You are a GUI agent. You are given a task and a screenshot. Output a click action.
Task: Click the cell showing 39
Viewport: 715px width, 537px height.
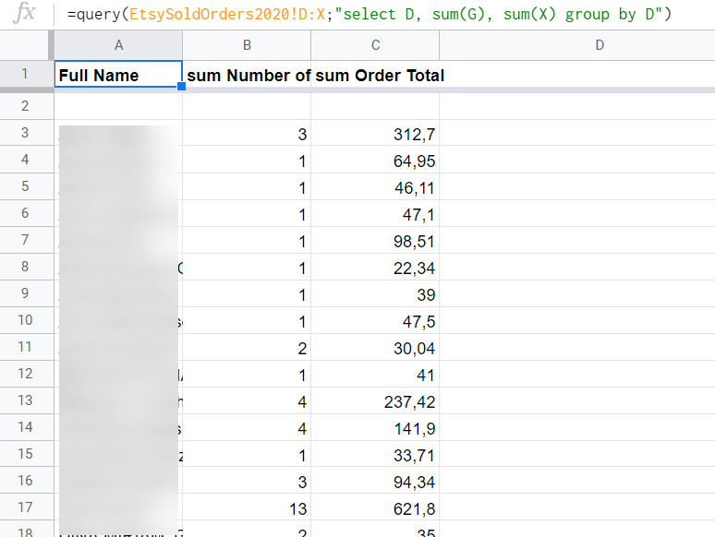pos(375,294)
